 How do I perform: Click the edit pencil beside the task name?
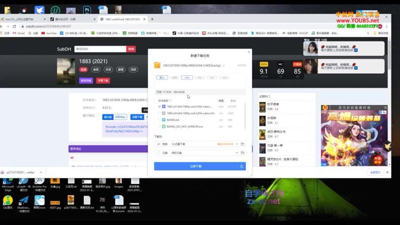tap(224, 65)
